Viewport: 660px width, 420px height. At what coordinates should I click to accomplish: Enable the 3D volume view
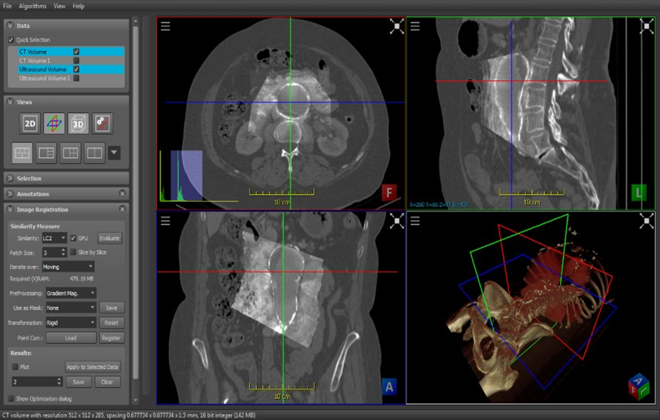click(78, 123)
